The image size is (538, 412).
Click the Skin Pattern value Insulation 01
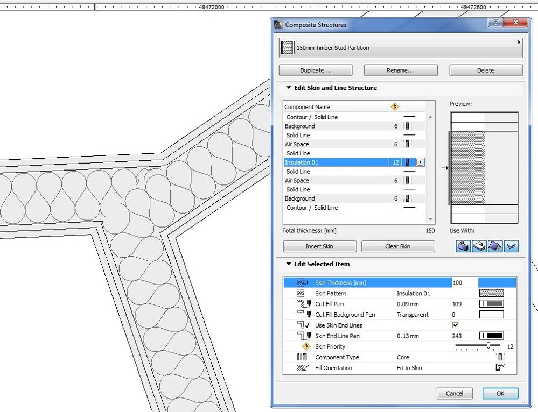tap(414, 294)
